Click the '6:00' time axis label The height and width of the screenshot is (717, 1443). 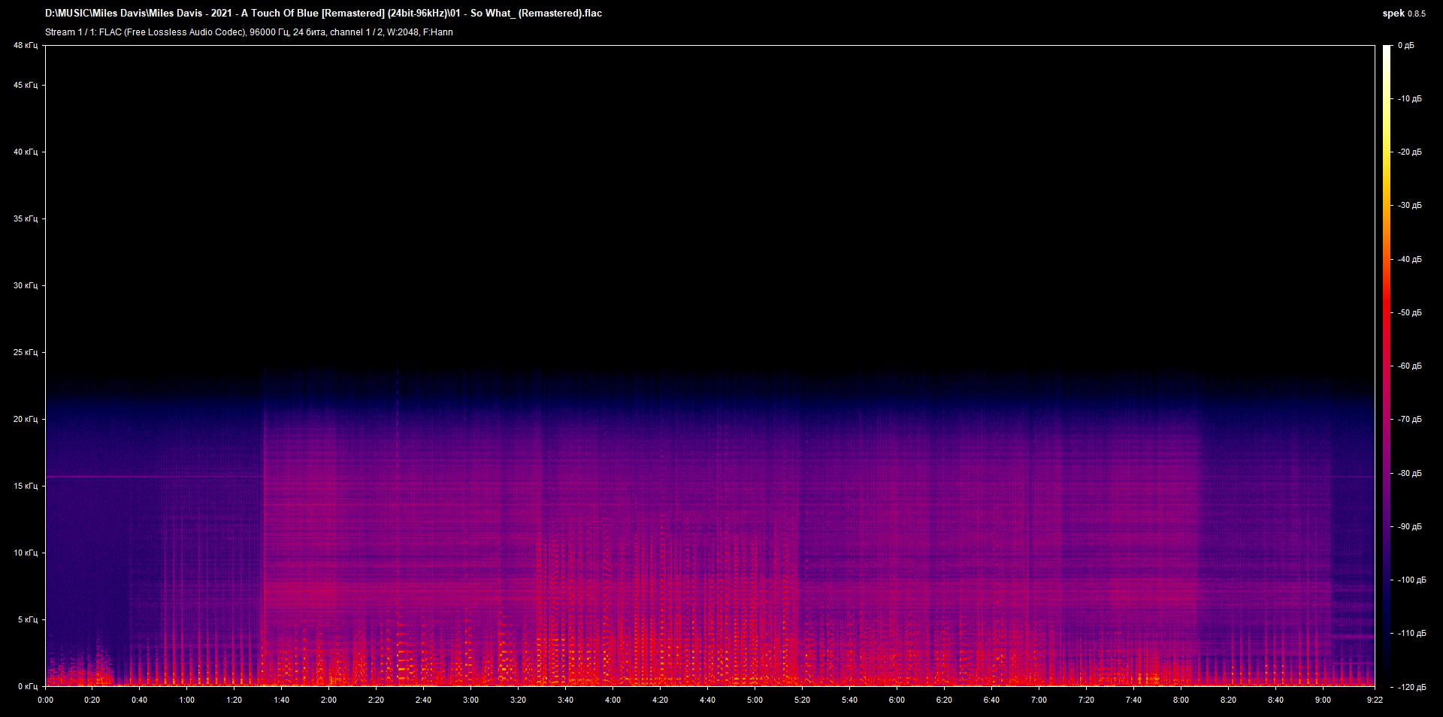897,700
